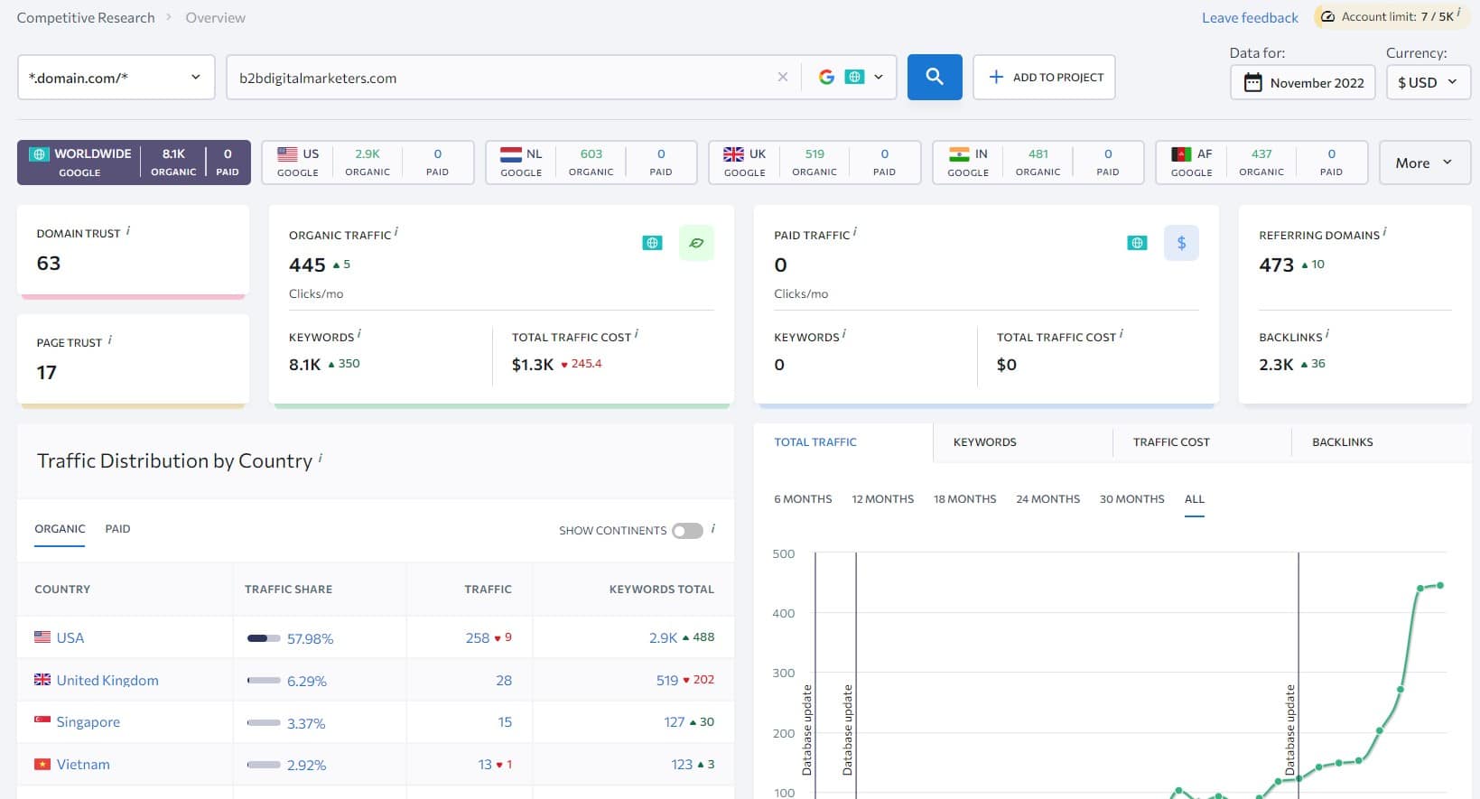Viewport: 1480px width, 799px height.
Task: Open the *.domain.com/* scope dropdown
Action: 116,78
